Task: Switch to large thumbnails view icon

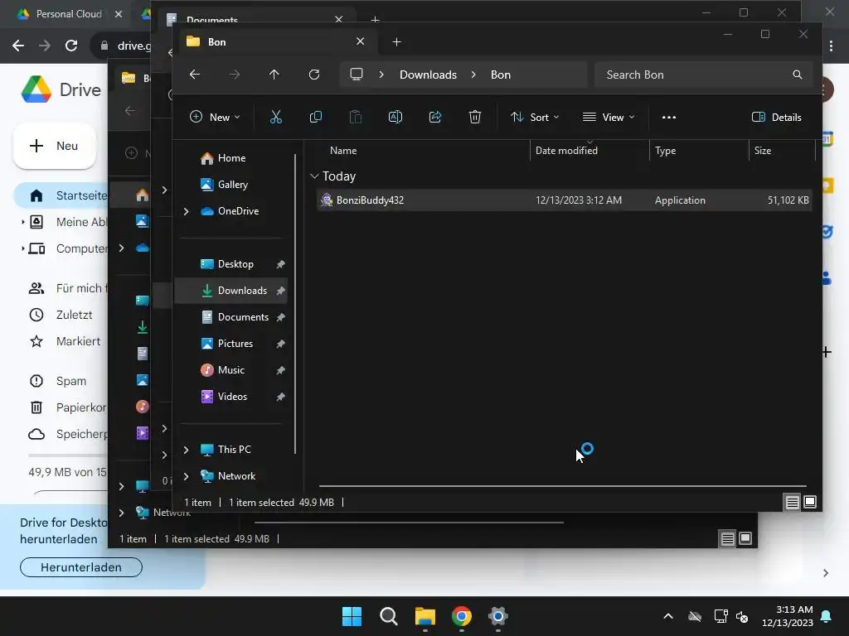Action: [x=810, y=503]
